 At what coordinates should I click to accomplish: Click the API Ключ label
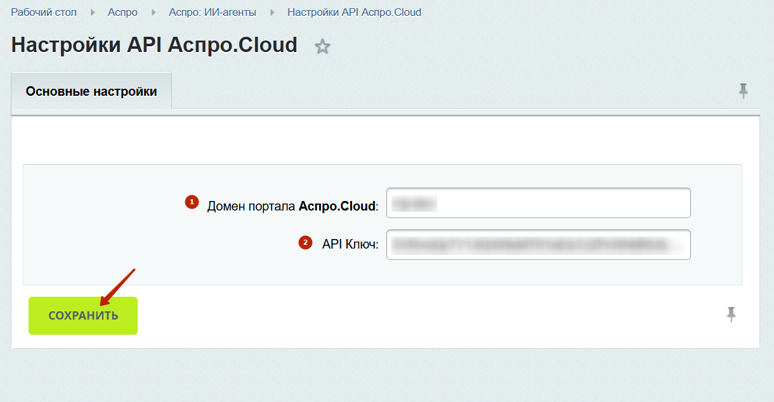pos(350,243)
